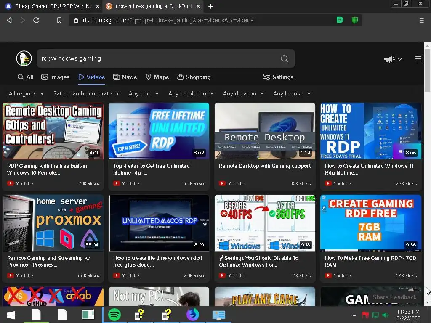431x323 pixels.
Task: Click Share Feedback button
Action: click(x=394, y=297)
